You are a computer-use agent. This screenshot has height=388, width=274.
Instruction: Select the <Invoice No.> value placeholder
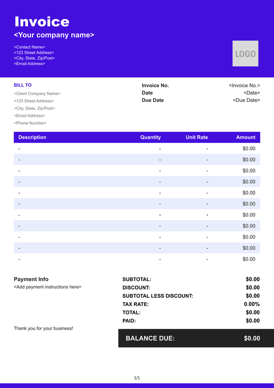pos(244,86)
